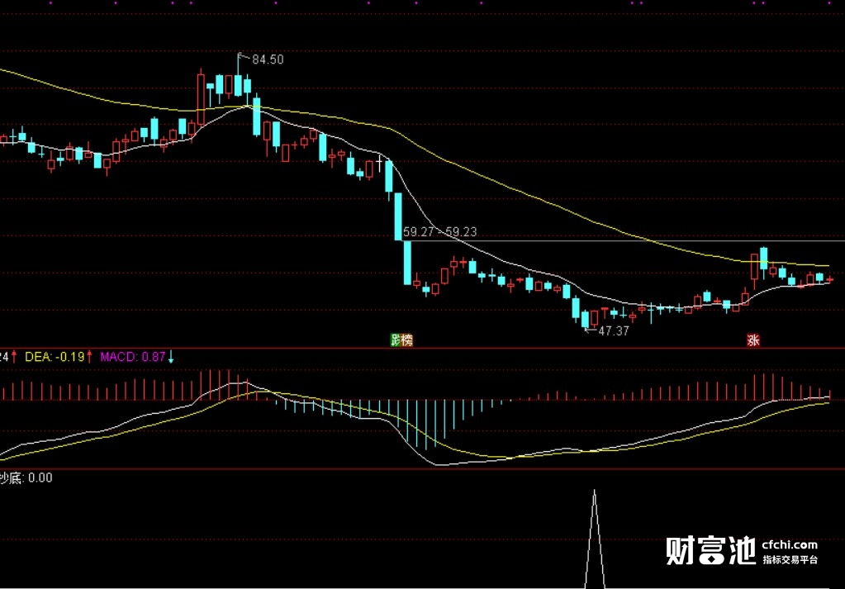The width and height of the screenshot is (845, 589).
Task: Click the horizontal gap line at 59.27
Action: pyautogui.click(x=625, y=241)
